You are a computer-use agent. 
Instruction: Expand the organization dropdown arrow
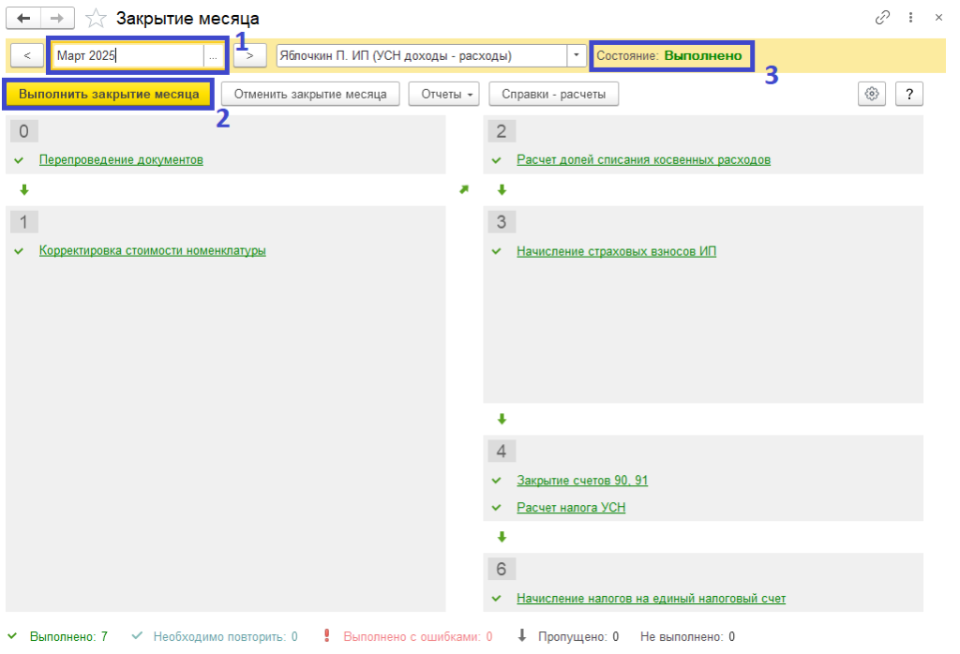click(576, 55)
